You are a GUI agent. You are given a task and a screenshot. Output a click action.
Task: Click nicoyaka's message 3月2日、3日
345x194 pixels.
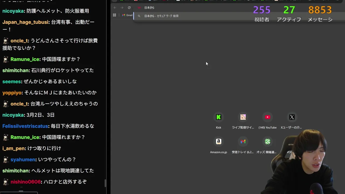(40, 115)
